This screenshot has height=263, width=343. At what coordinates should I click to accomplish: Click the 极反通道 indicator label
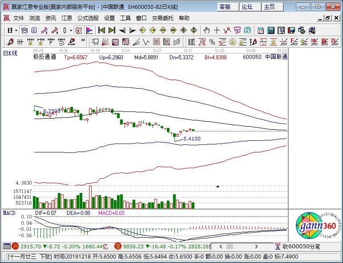pos(44,57)
